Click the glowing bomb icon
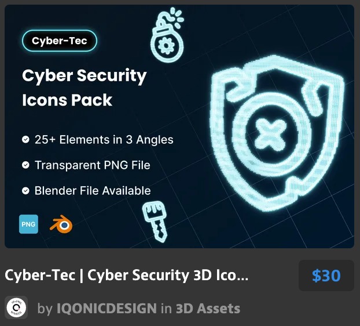 [167, 35]
